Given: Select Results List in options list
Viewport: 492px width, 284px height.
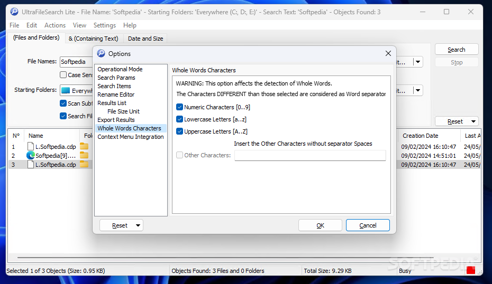Looking at the screenshot, I should pos(112,103).
